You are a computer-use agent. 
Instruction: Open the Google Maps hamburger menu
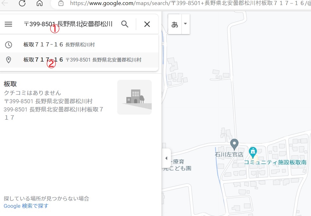click(9, 24)
